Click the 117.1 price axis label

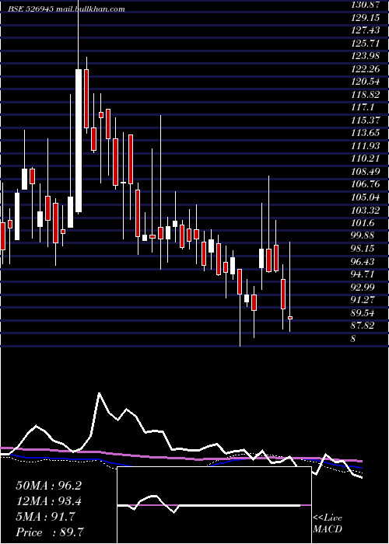(361, 107)
